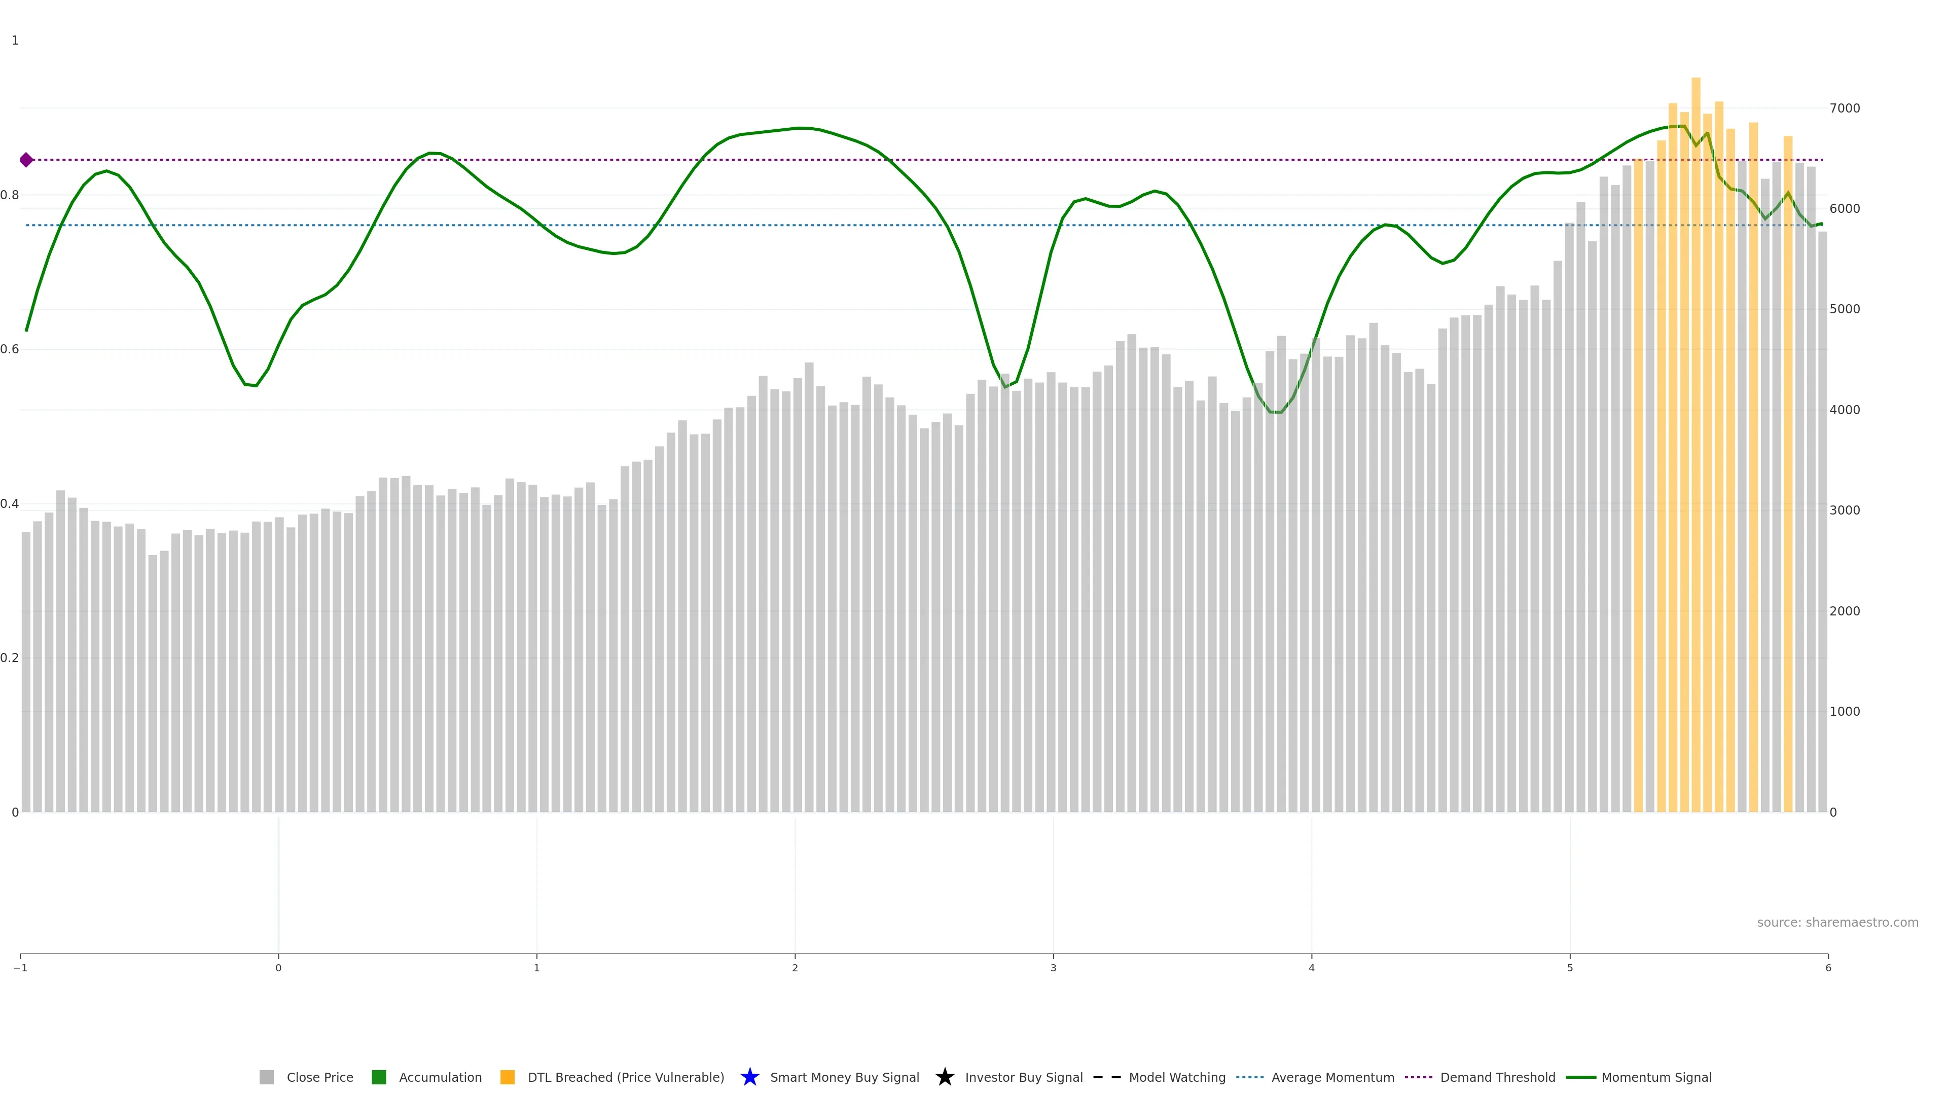
Task: Click the dashed Model Watching legend line
Action: 1107,1077
